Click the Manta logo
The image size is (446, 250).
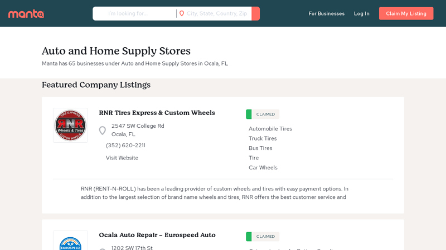(26, 13)
